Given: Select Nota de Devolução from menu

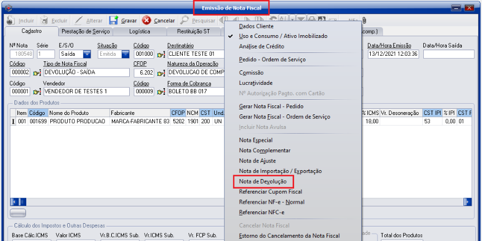Looking at the screenshot, I should pos(262,181).
